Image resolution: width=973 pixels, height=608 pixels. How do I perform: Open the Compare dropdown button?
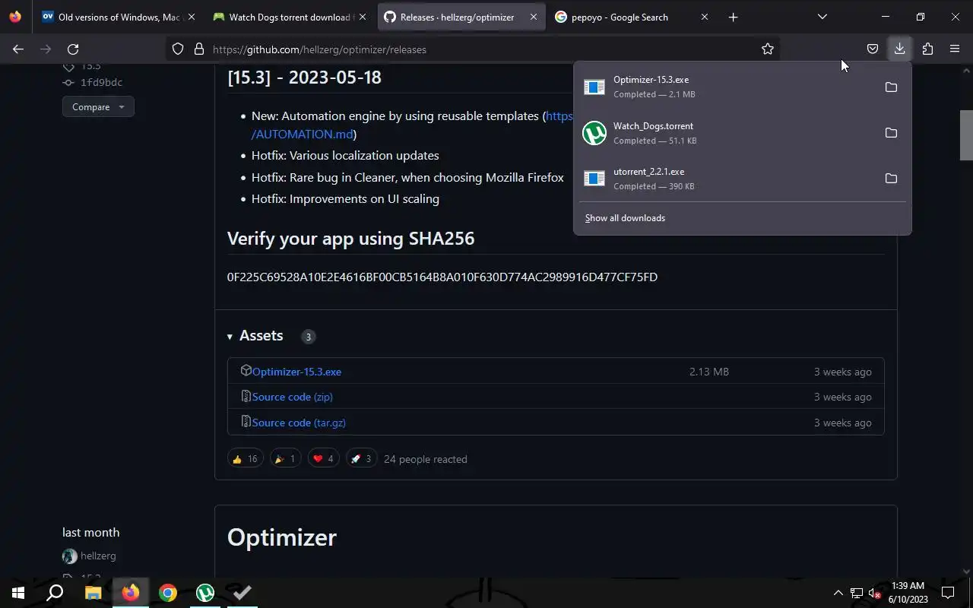tap(98, 106)
